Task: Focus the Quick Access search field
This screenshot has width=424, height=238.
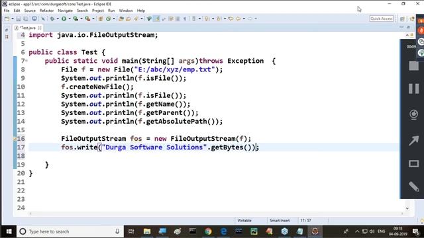Action: click(382, 19)
